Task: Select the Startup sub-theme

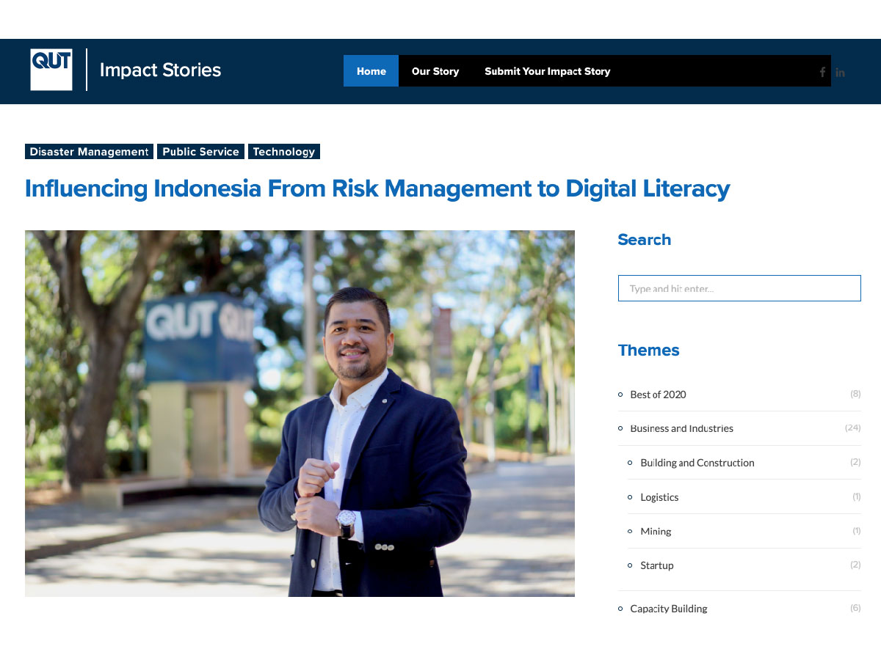Action: (656, 565)
